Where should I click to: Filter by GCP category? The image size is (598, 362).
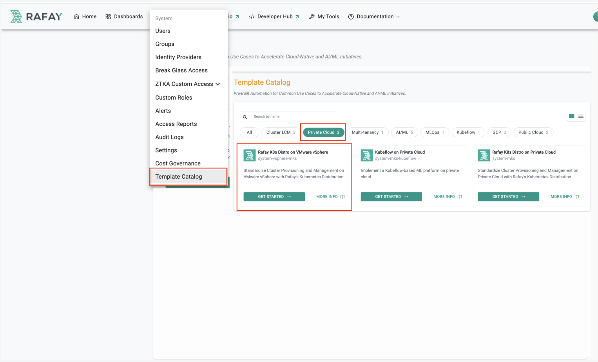point(499,132)
